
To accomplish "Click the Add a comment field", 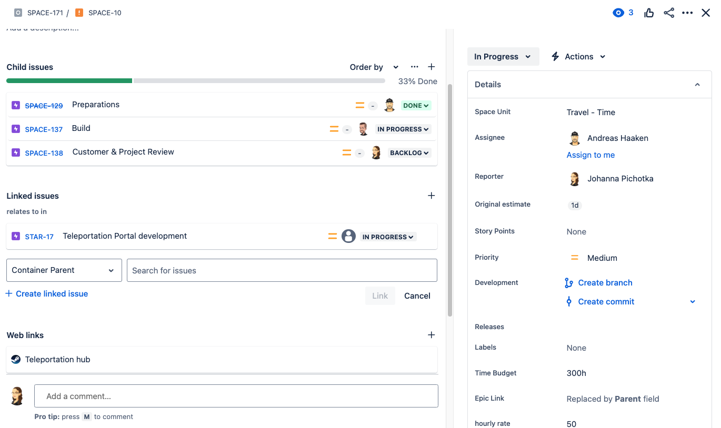I will tap(236, 396).
